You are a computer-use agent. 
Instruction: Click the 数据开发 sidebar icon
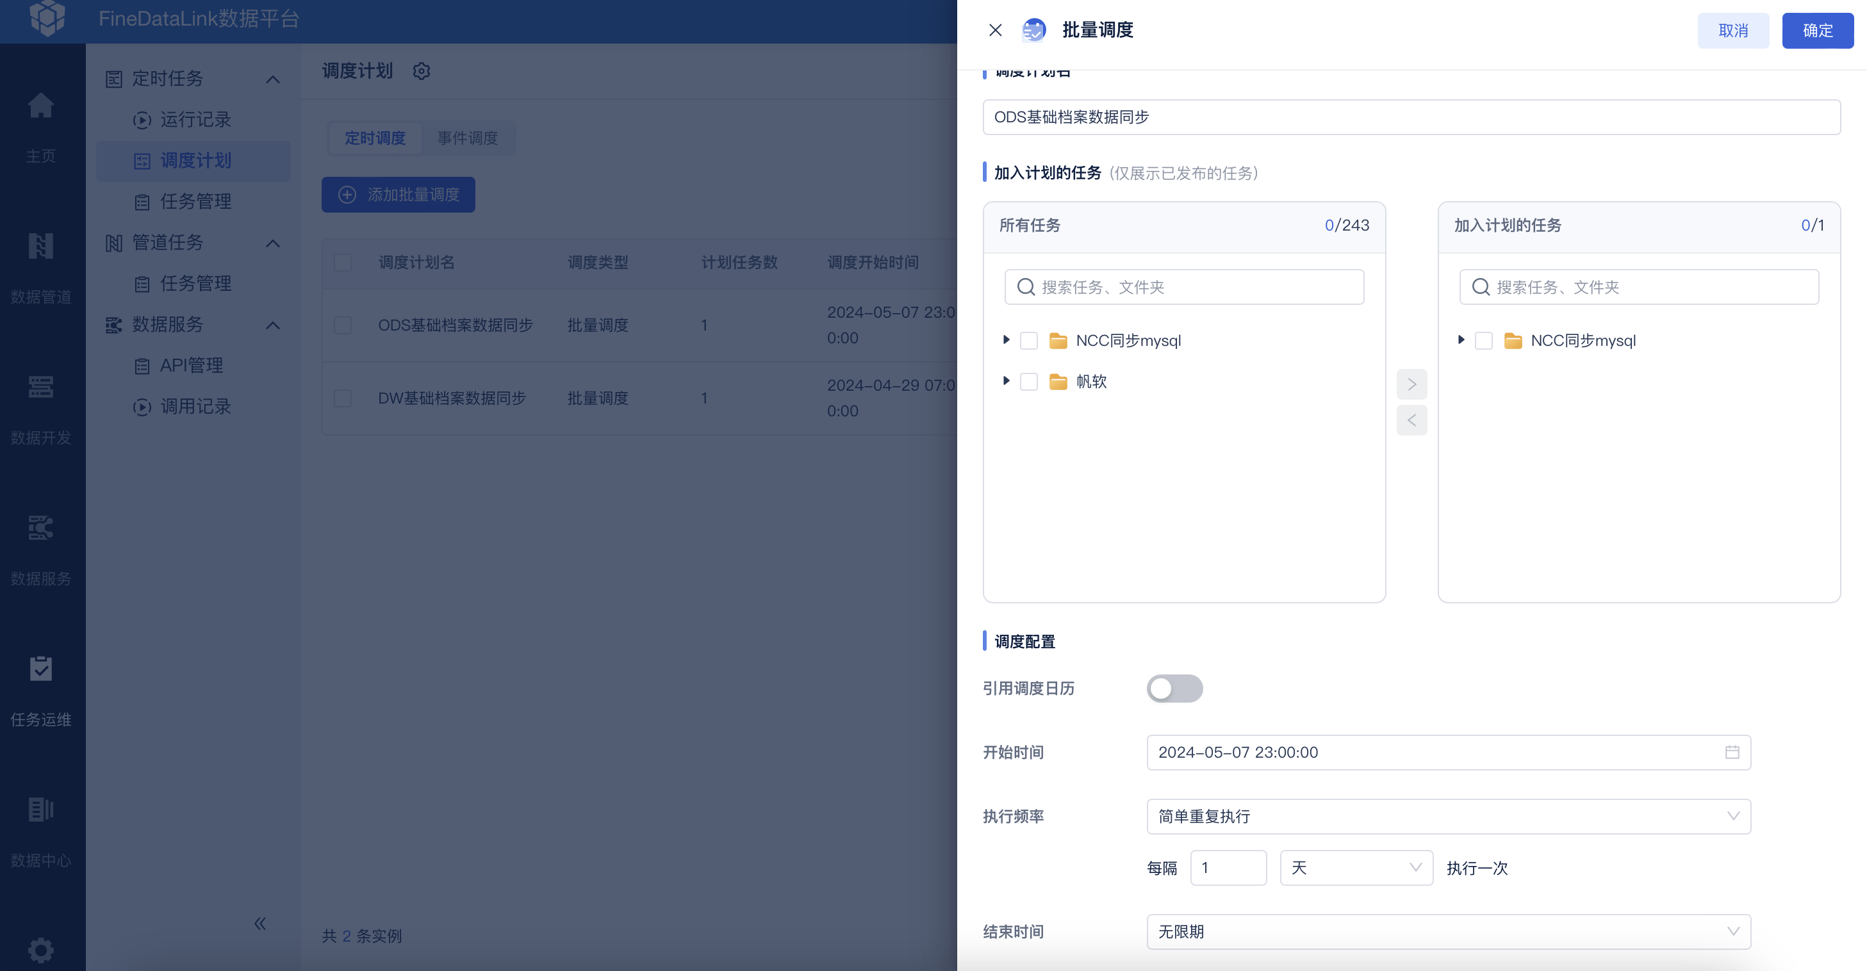[x=40, y=388]
